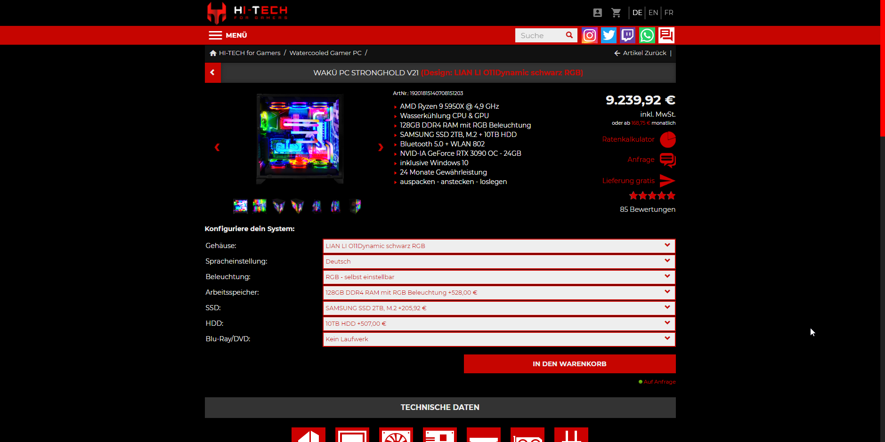This screenshot has height=442, width=885.
Task: Click the Twitter bird icon
Action: 609,35
